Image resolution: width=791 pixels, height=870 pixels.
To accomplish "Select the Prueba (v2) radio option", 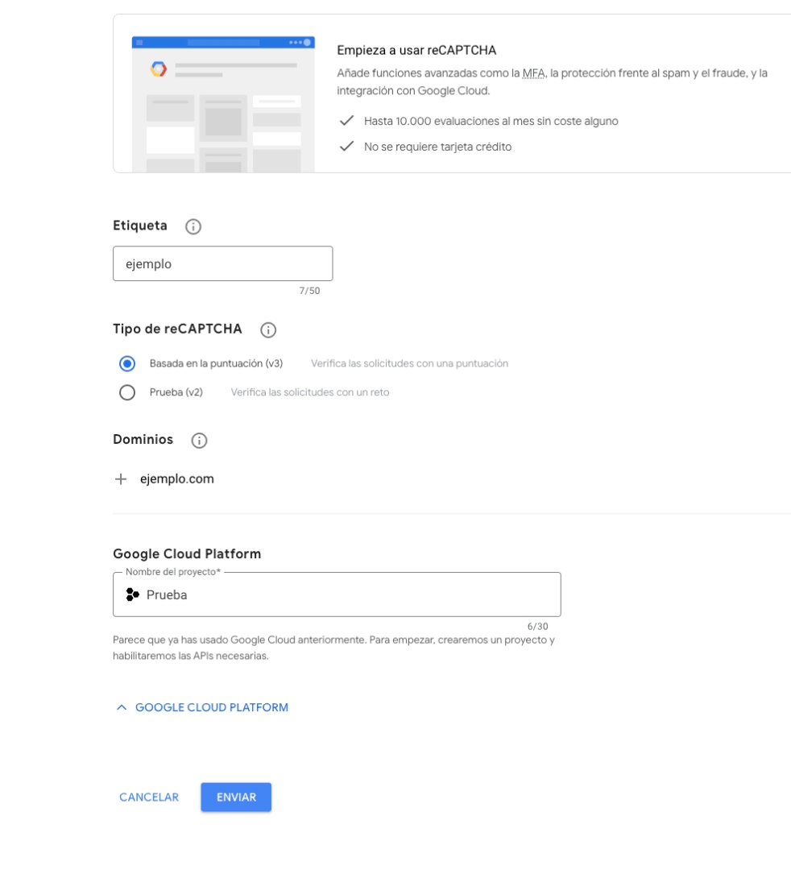I will [127, 392].
